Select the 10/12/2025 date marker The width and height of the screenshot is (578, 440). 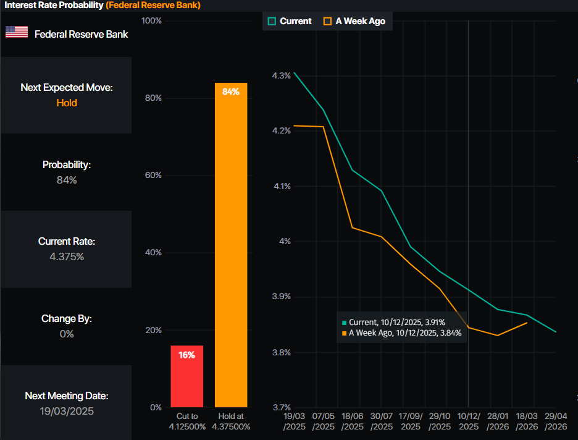pyautogui.click(x=469, y=421)
